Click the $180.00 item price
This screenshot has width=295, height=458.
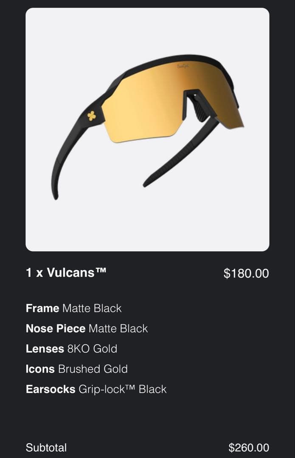point(246,274)
